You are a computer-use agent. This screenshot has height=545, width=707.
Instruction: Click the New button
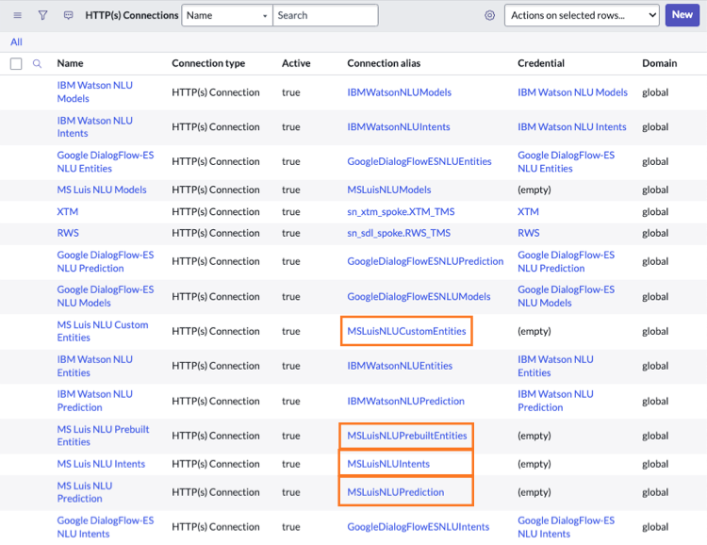(682, 15)
